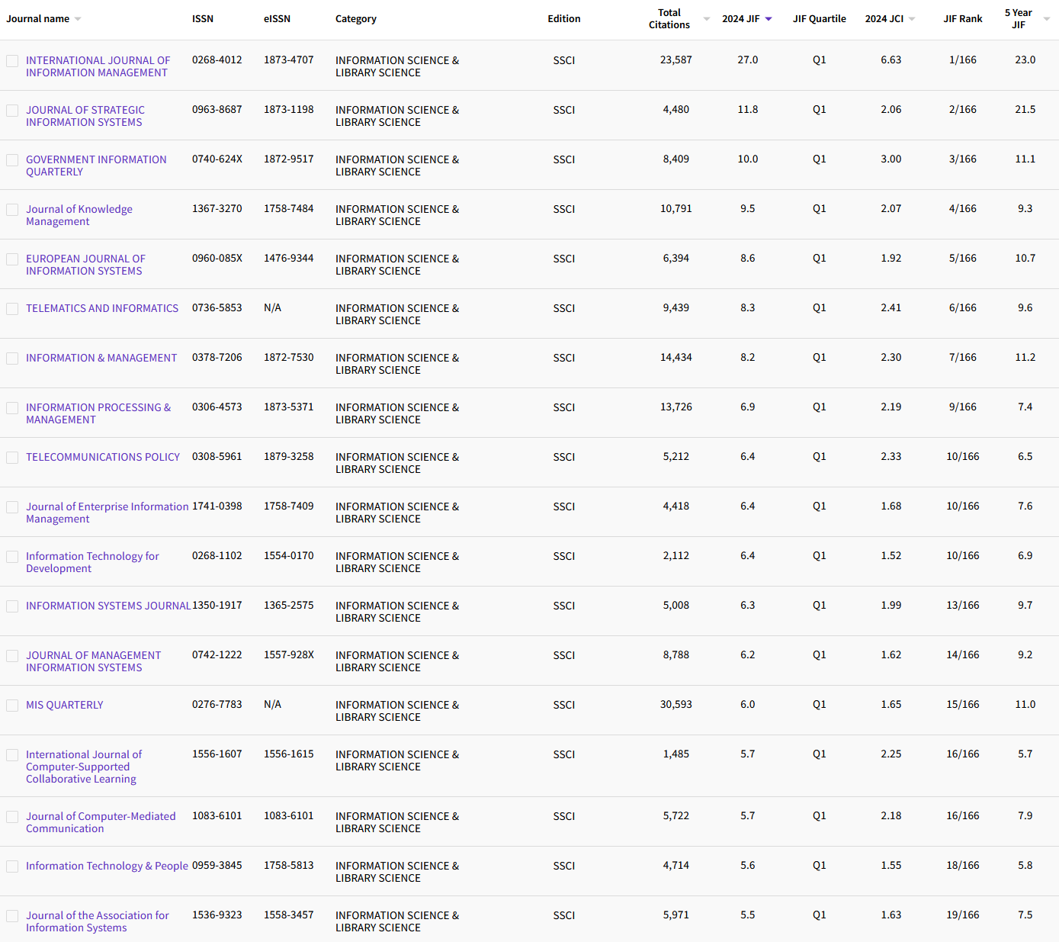Click eISSN 1873-1198 cell
The image size is (1059, 942).
[x=289, y=109]
